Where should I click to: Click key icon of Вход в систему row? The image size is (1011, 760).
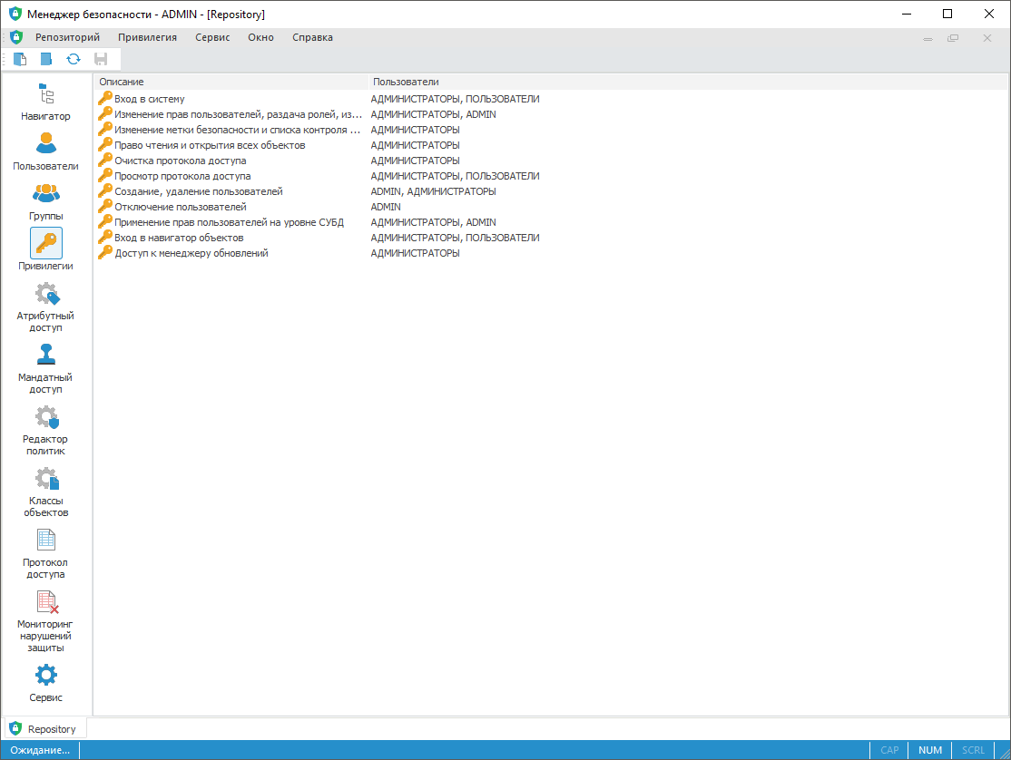105,99
